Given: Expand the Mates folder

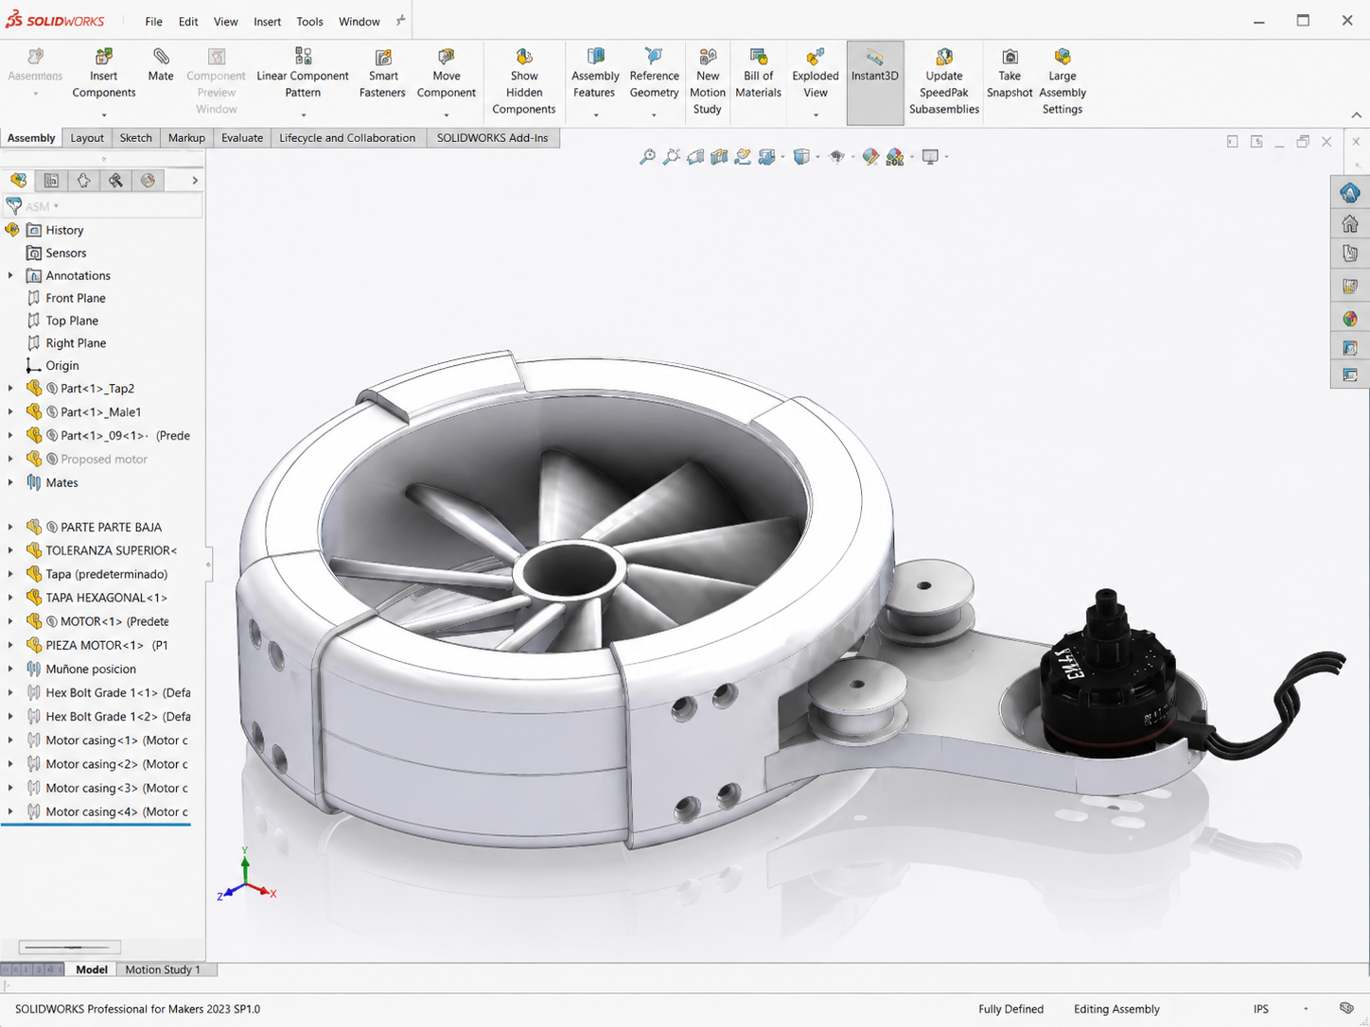Looking at the screenshot, I should coord(10,482).
